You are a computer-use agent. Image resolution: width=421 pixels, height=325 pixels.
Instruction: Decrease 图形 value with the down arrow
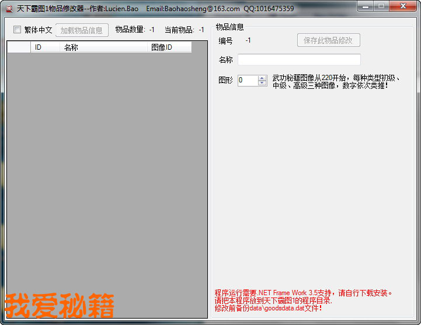(x=262, y=83)
